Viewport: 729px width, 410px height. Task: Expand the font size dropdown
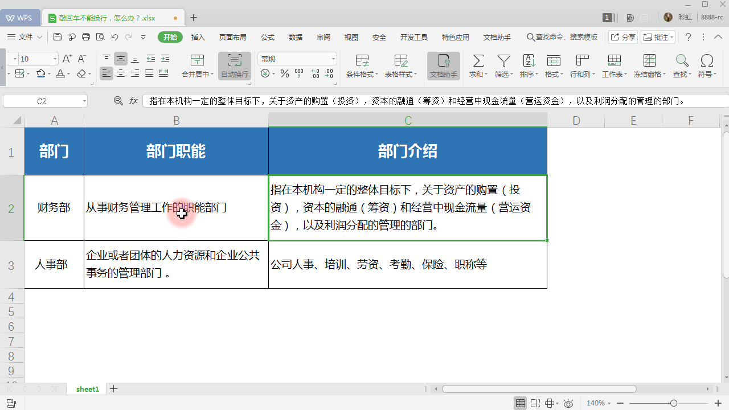pos(54,58)
